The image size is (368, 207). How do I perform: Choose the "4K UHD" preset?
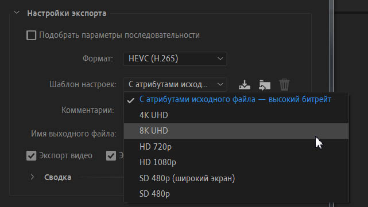point(236,115)
